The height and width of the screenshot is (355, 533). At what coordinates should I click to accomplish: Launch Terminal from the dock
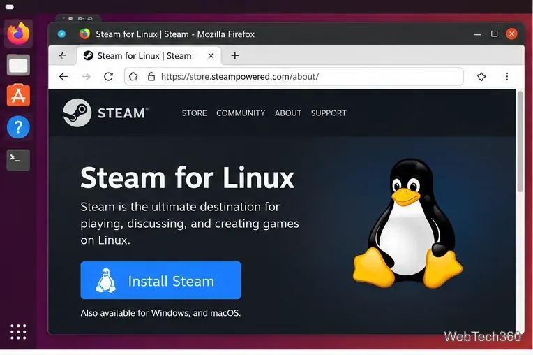[18, 159]
